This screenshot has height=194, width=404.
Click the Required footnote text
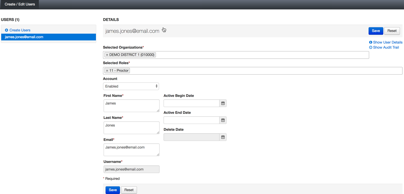[x=112, y=179]
